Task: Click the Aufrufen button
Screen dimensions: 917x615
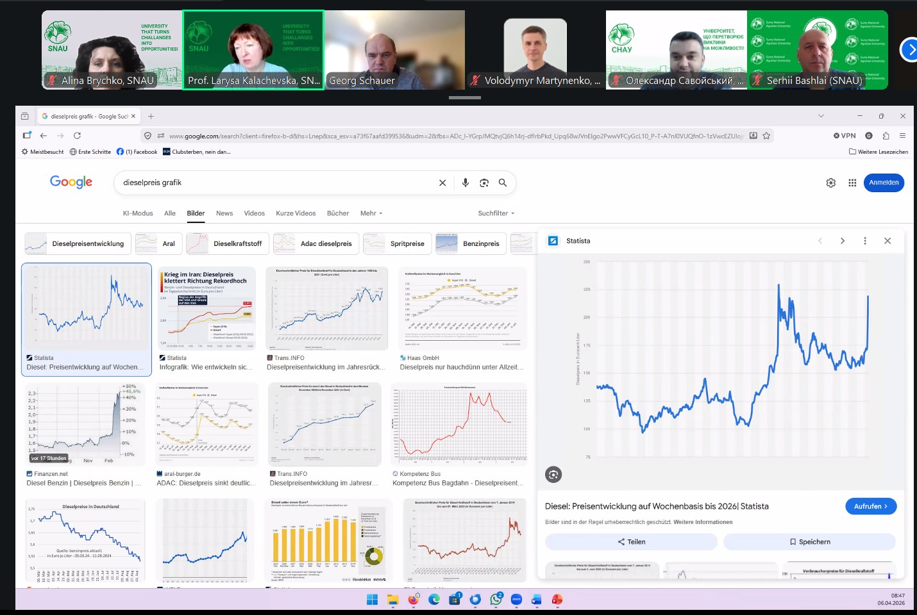Action: (x=870, y=506)
